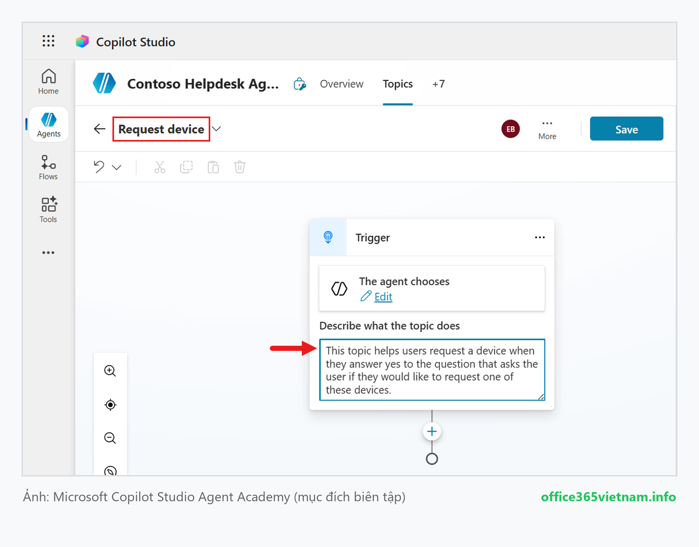Image resolution: width=699 pixels, height=547 pixels.
Task: Click the Edit link for the trigger
Action: pyautogui.click(x=383, y=297)
